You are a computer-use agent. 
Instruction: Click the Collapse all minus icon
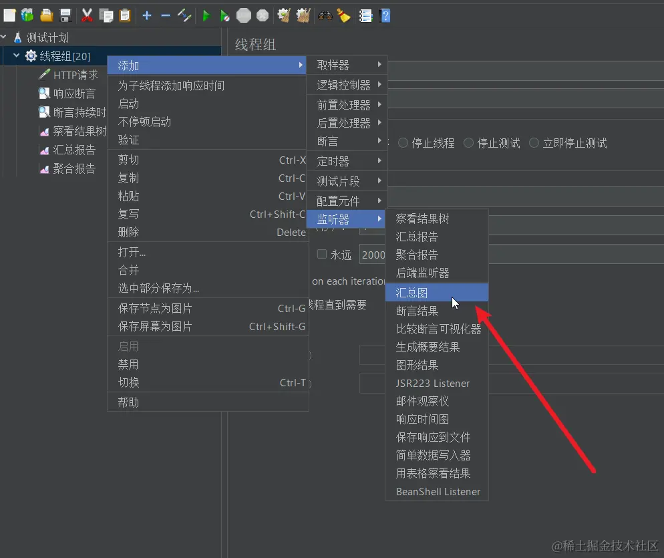pos(166,15)
